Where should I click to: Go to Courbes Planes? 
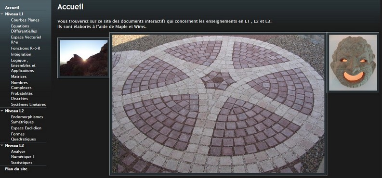point(25,20)
